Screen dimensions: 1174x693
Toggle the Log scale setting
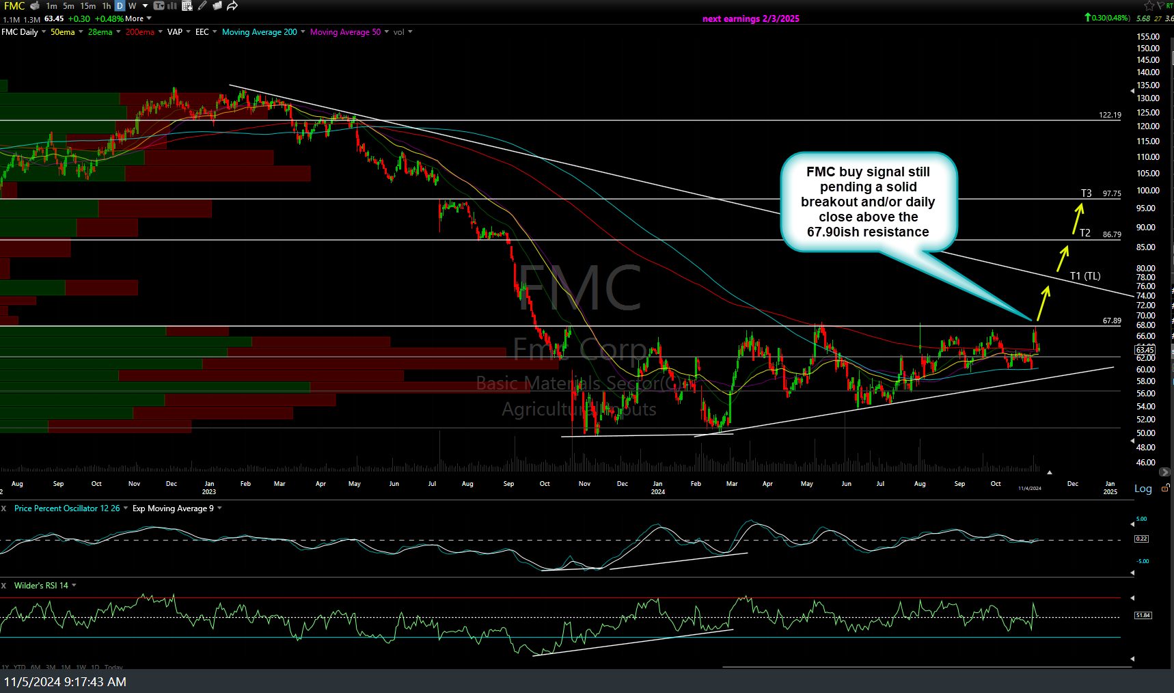pos(1143,489)
